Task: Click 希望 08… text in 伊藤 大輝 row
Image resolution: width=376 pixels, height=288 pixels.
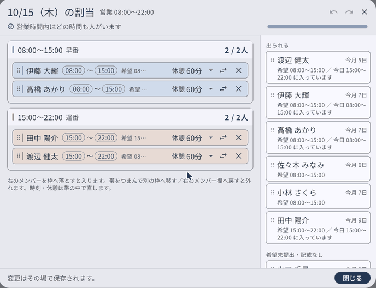Action: click(133, 71)
